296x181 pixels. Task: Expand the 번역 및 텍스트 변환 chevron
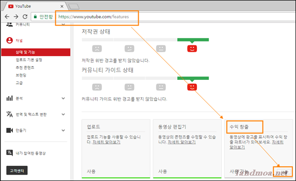point(63,114)
